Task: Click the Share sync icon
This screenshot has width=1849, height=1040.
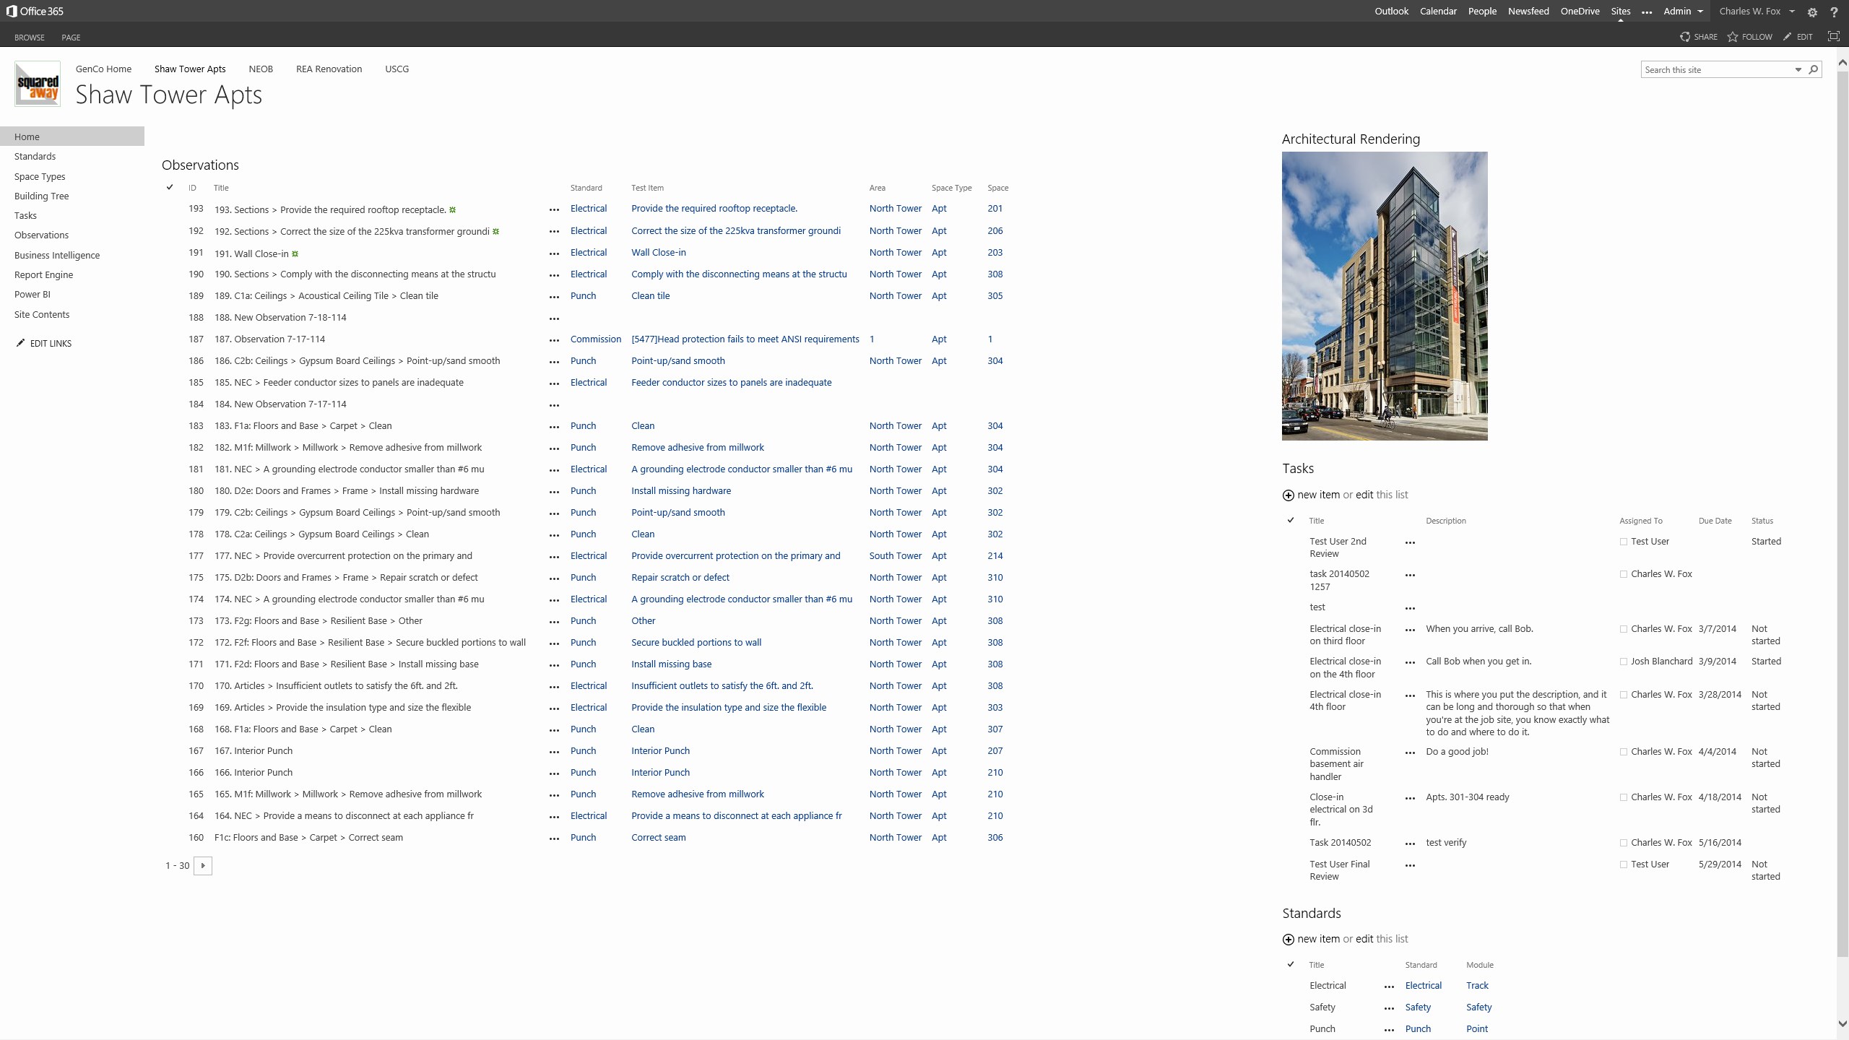Action: [x=1685, y=37]
